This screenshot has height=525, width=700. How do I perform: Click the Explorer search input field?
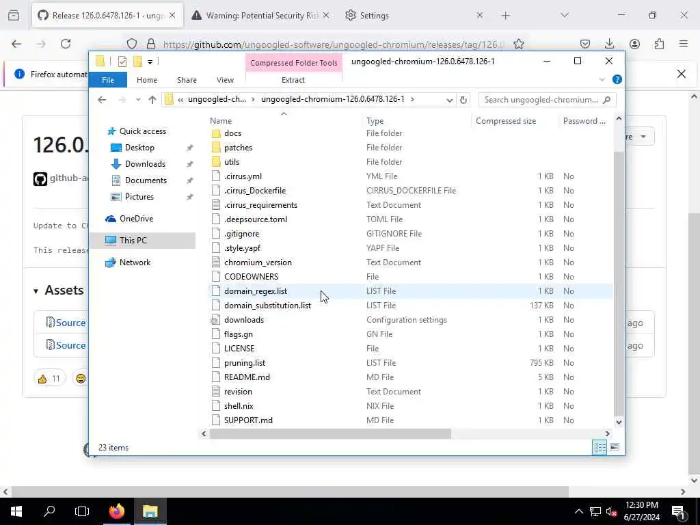pos(541,100)
